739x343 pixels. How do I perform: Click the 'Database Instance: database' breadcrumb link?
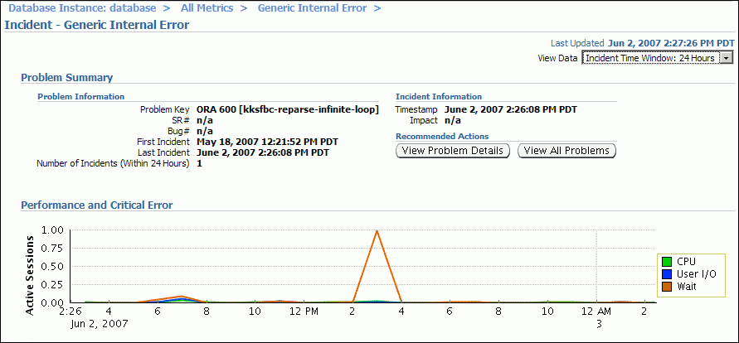point(82,8)
